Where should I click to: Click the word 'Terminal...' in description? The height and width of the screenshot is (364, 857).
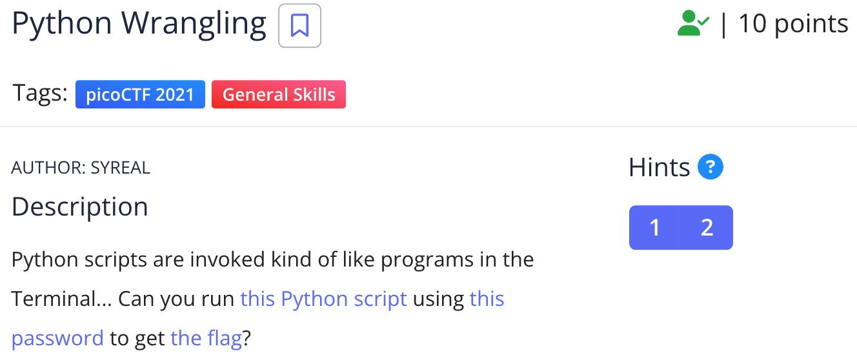(61, 299)
